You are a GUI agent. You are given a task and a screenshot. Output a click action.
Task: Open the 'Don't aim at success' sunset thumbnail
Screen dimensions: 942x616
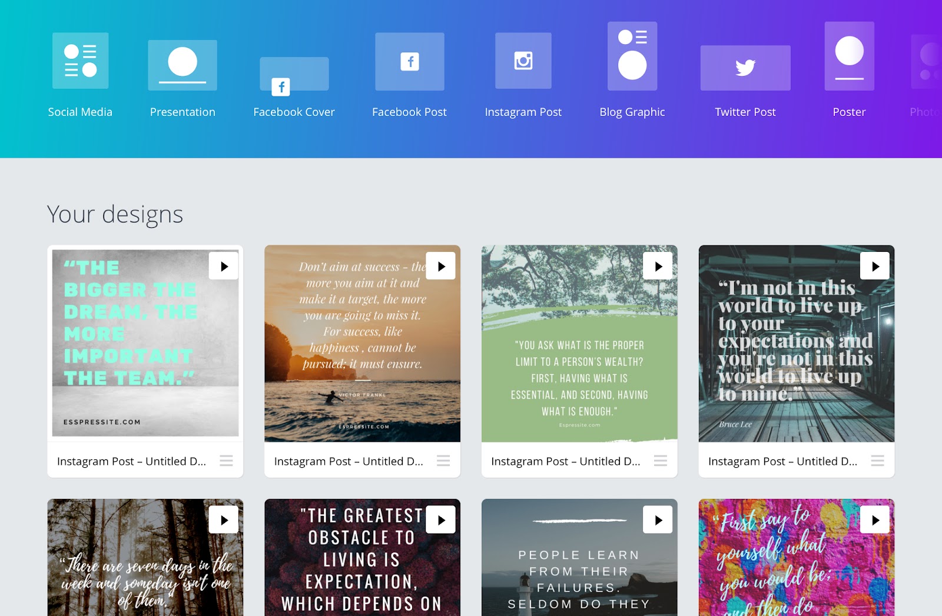[x=363, y=344]
